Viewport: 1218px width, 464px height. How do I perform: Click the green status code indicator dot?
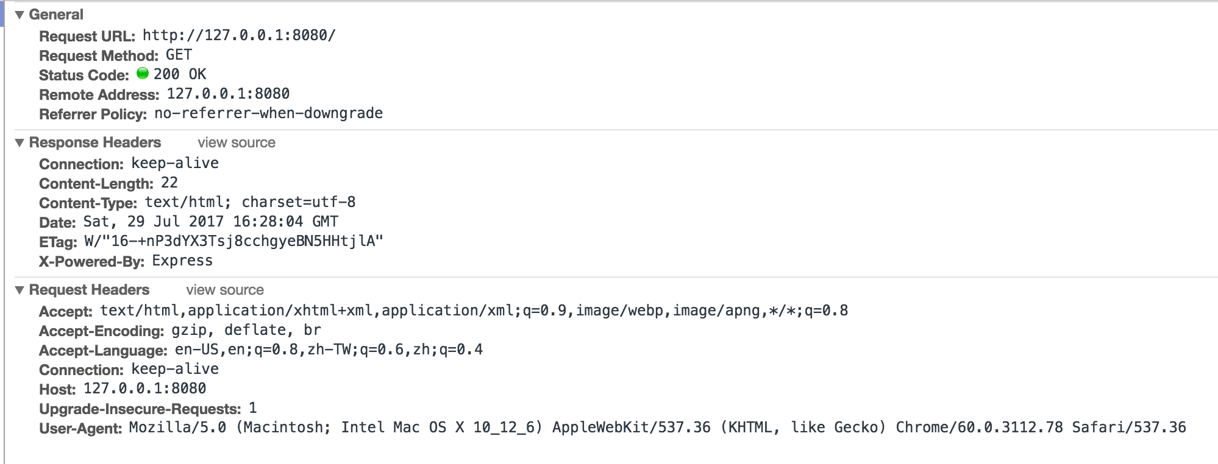pos(143,74)
